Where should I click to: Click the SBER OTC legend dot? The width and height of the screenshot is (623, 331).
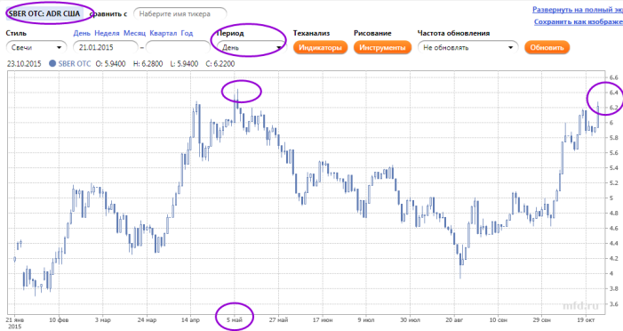[52, 64]
